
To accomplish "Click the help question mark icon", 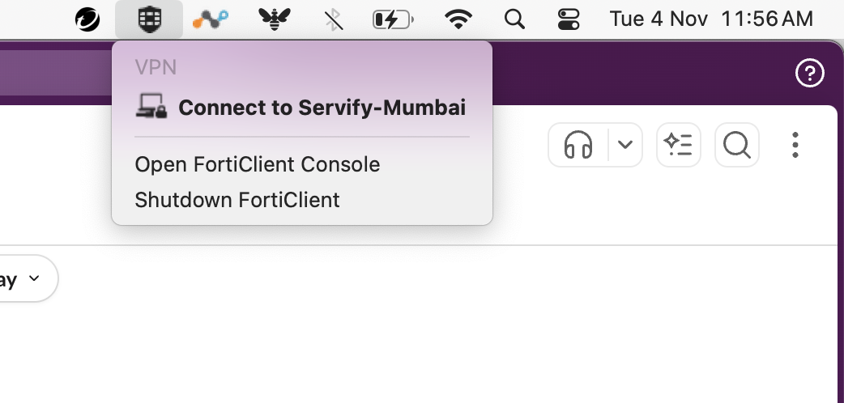I will 810,74.
